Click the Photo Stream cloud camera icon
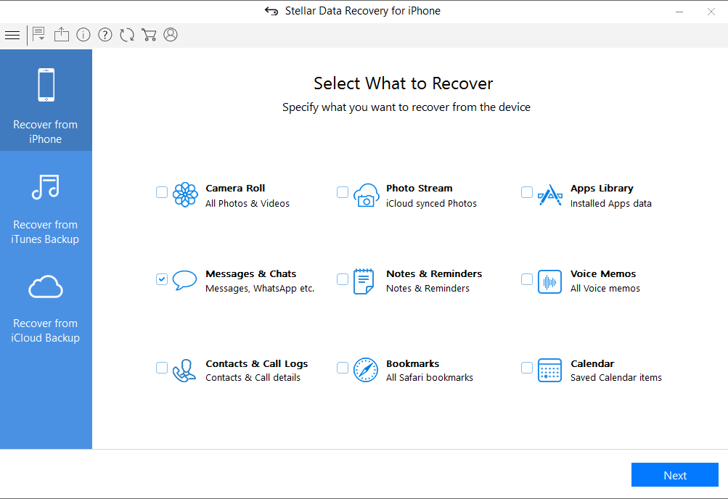 click(366, 195)
